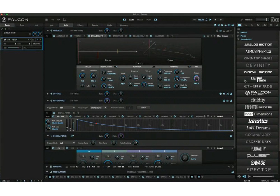Stop playback with the square stop button
This screenshot has width=280, height=196.
(x=215, y=20)
